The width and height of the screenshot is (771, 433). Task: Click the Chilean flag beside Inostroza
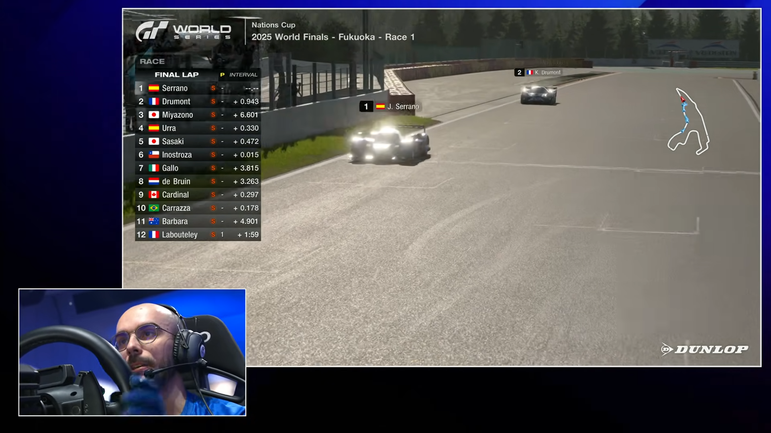click(154, 155)
